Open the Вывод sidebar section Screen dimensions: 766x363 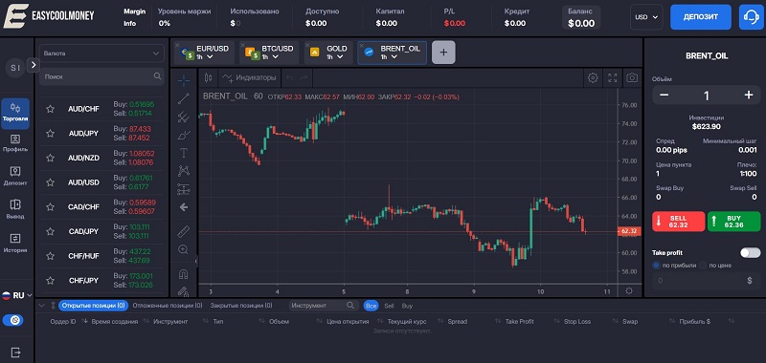15,209
